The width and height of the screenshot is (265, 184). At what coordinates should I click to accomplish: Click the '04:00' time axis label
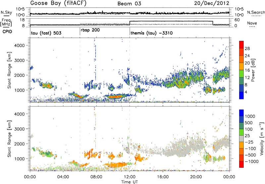point(63,177)
